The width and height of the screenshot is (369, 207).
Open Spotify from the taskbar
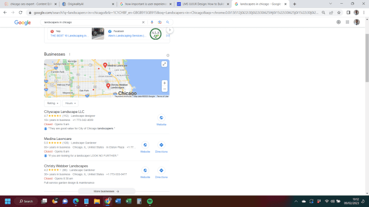tap(150, 201)
